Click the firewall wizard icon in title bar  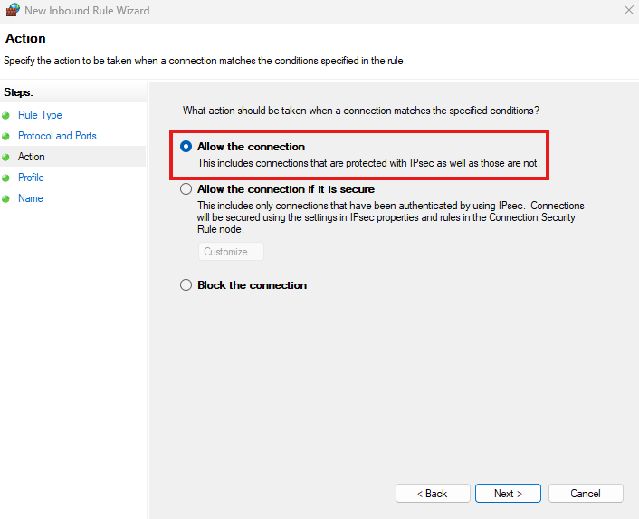(x=13, y=11)
